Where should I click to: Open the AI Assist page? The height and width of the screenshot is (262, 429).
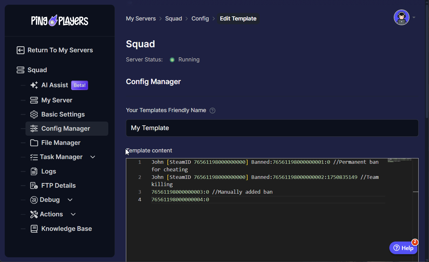55,85
